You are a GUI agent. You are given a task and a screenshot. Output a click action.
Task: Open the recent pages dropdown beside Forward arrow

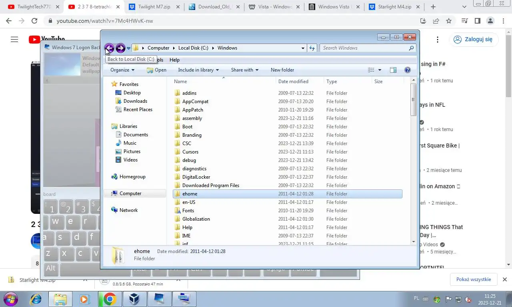[128, 48]
